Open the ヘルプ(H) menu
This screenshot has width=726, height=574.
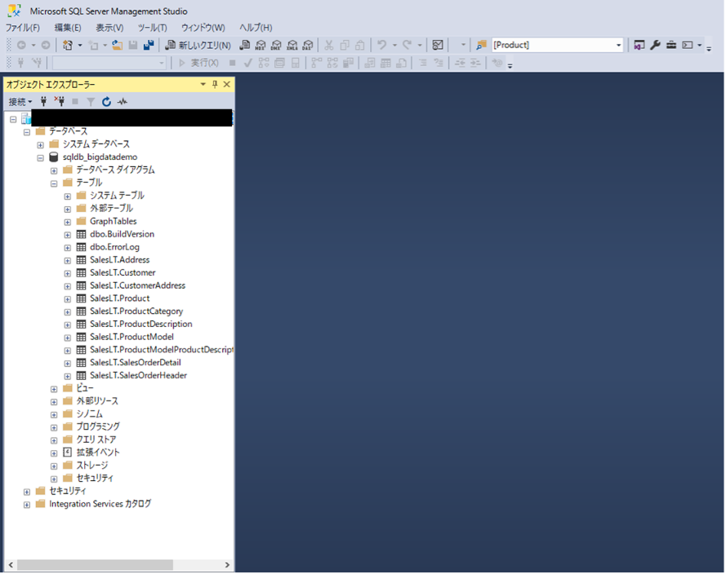(x=256, y=28)
